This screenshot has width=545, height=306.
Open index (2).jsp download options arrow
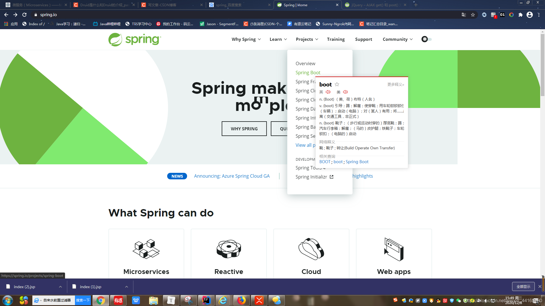[60, 287]
